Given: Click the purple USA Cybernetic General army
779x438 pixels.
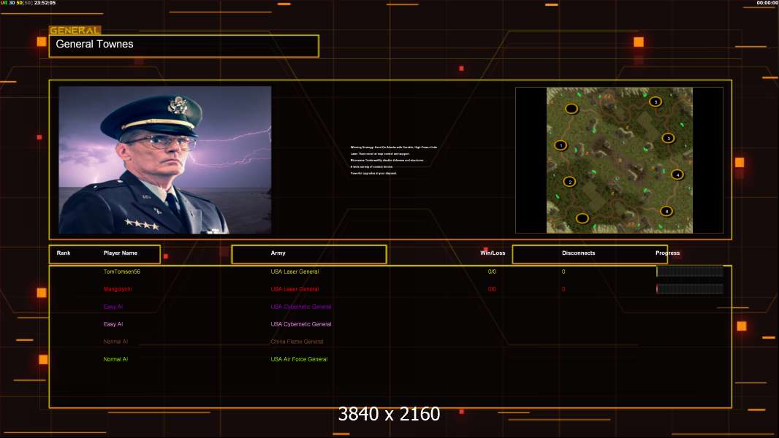Looking at the screenshot, I should [300, 307].
